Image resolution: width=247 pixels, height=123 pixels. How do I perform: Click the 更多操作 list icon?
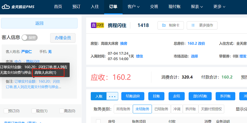click(x=193, y=25)
